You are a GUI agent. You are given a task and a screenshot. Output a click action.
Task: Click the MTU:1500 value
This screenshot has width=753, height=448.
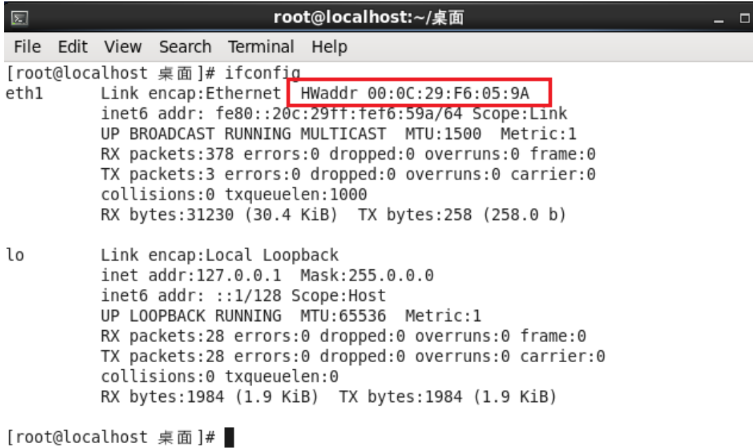(443, 134)
